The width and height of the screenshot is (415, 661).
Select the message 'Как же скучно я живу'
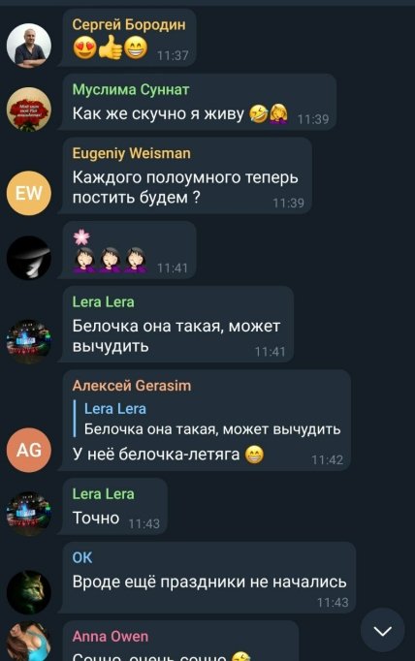(x=158, y=113)
